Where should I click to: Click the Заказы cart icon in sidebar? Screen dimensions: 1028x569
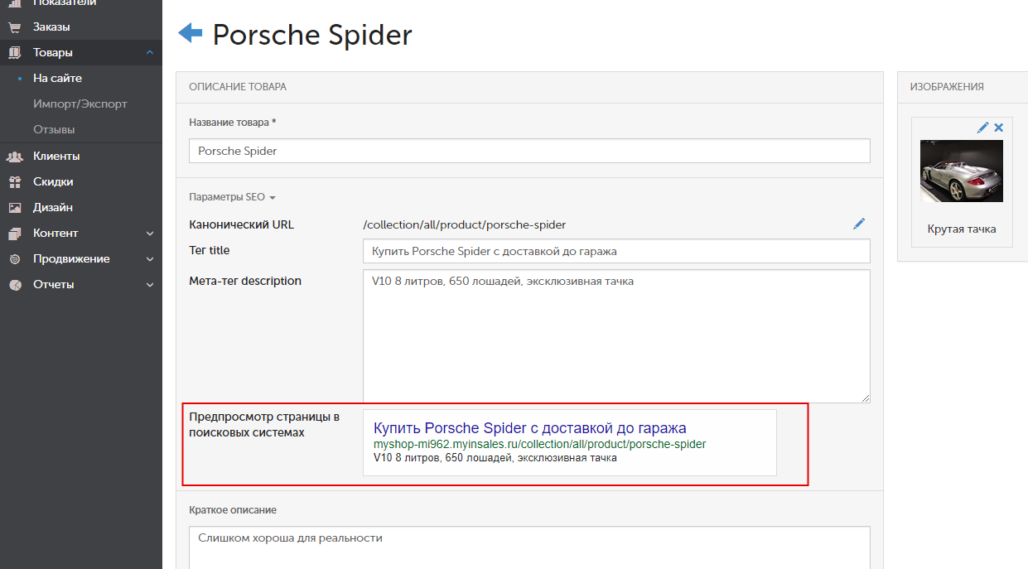click(x=14, y=27)
